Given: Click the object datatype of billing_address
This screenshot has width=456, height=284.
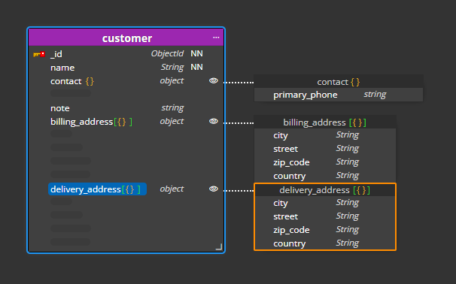Looking at the screenshot, I should click(x=172, y=121).
